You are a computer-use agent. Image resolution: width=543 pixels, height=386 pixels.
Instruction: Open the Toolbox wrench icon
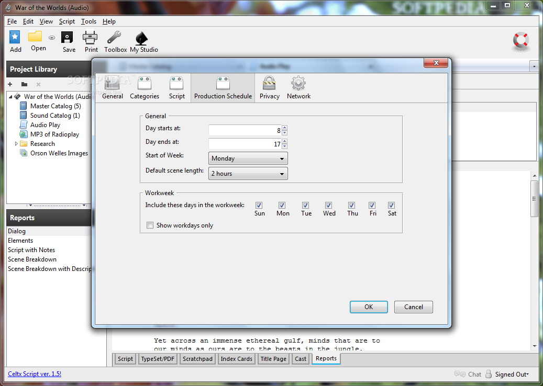(x=114, y=37)
